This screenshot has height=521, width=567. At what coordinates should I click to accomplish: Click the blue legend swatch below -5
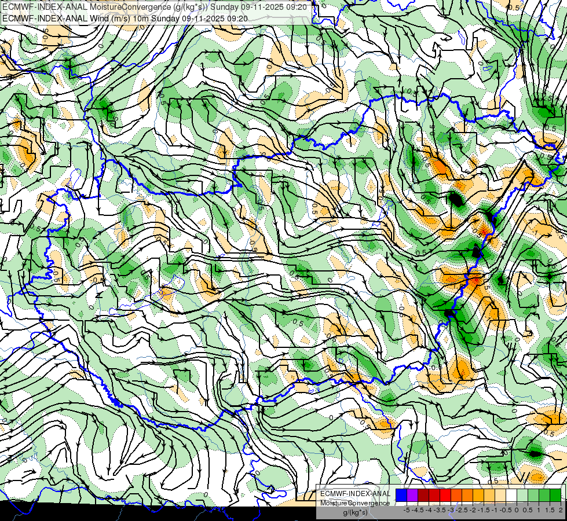401,495
